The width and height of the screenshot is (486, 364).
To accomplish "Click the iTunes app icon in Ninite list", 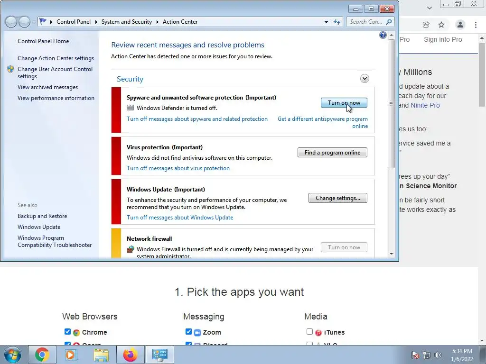I will [318, 333].
